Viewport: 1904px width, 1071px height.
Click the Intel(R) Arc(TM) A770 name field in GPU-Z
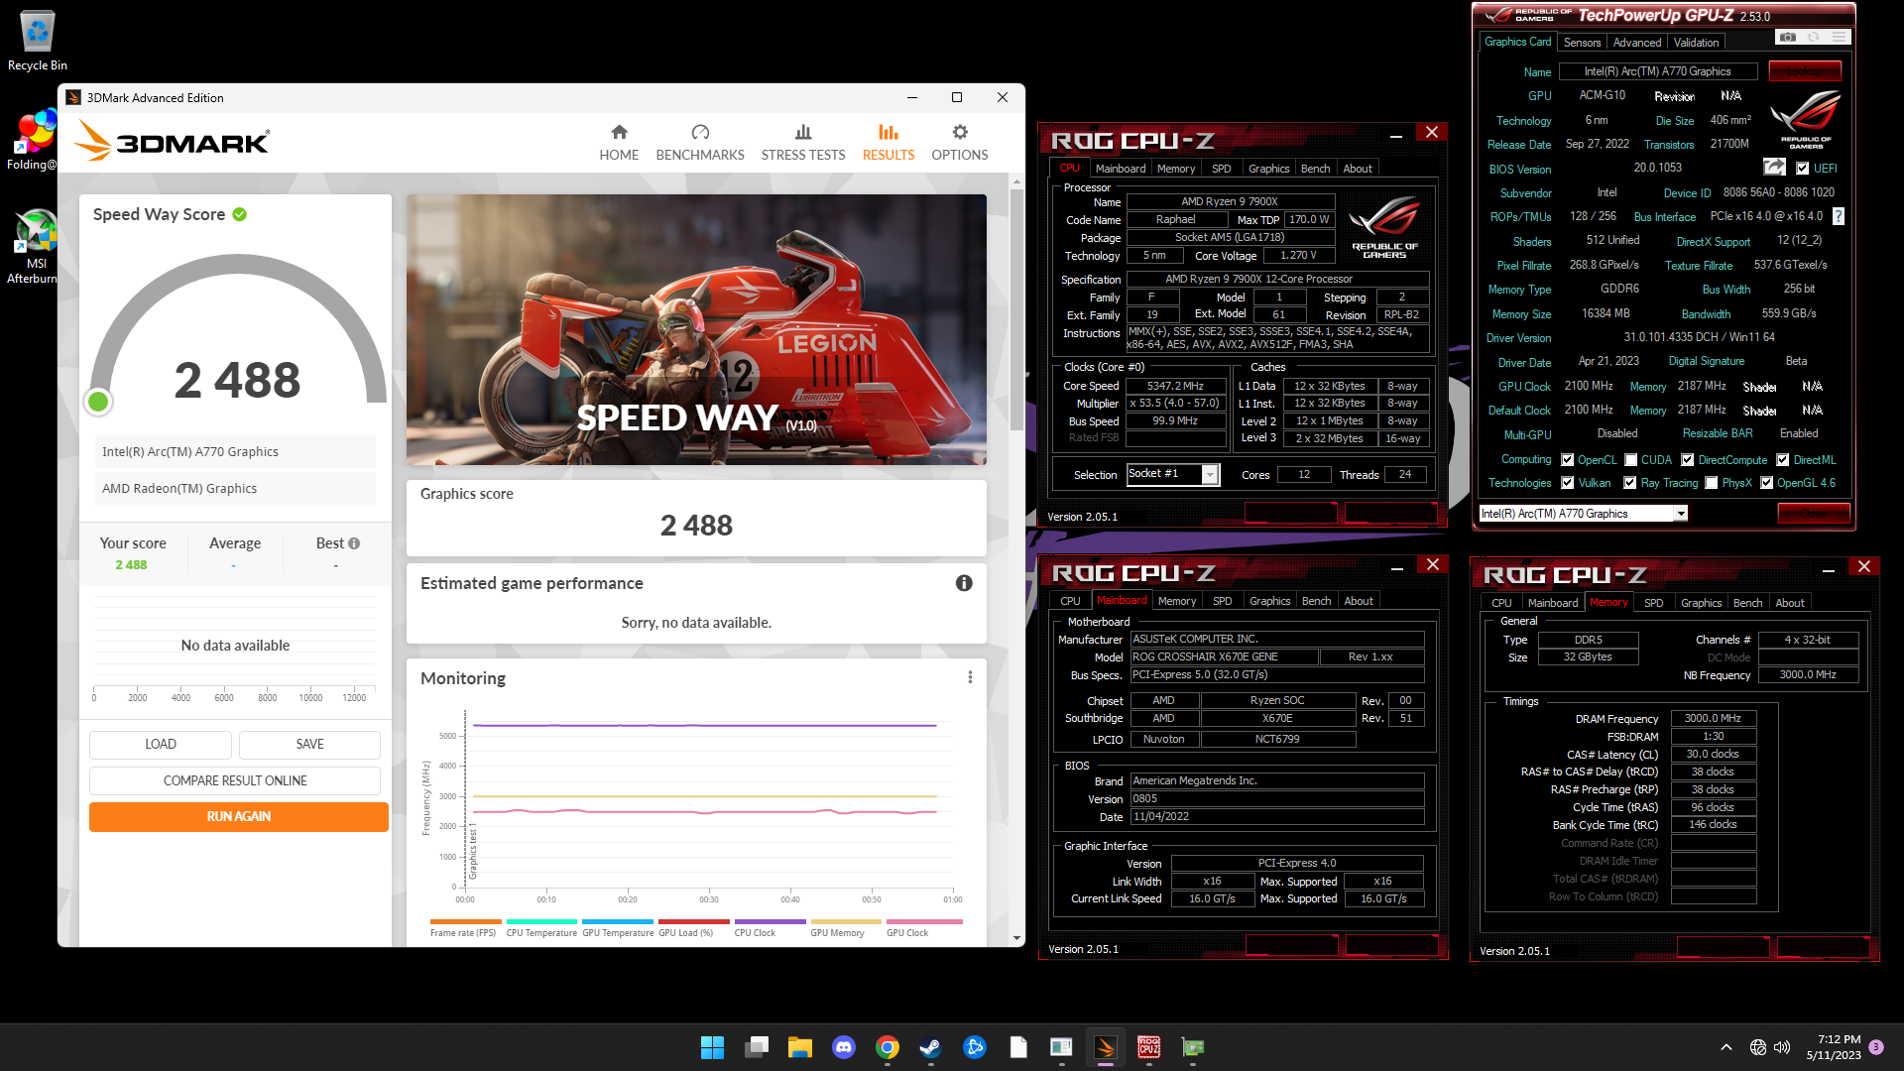(x=1658, y=71)
